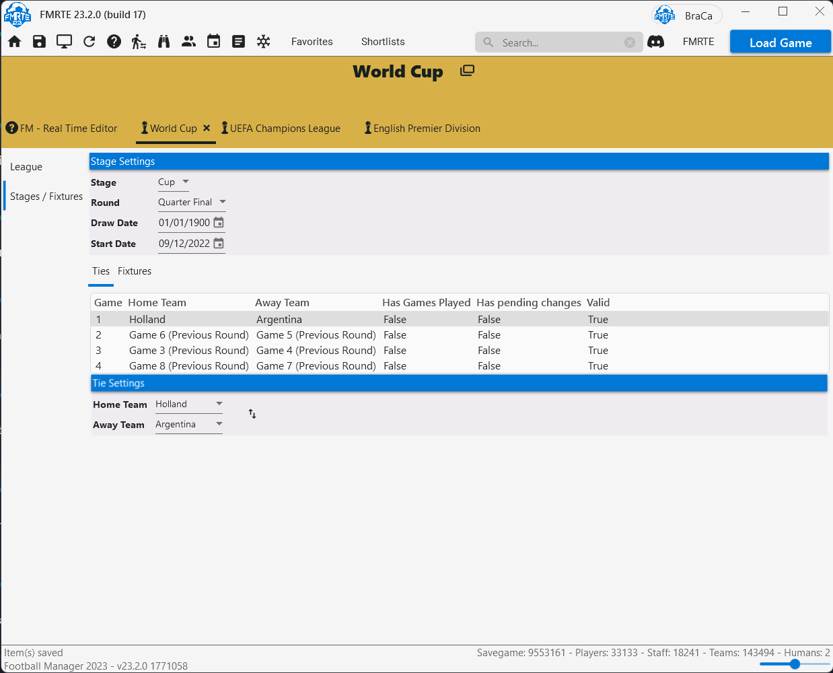Viewport: 833px width, 673px height.
Task: Swap home and away teams arrows icon
Action: pos(252,414)
